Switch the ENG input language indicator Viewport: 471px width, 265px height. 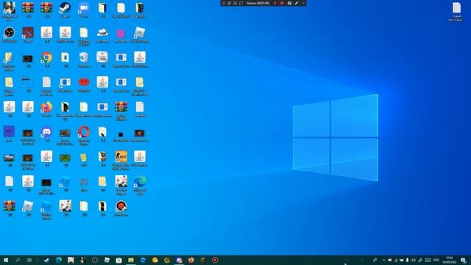pos(436,260)
